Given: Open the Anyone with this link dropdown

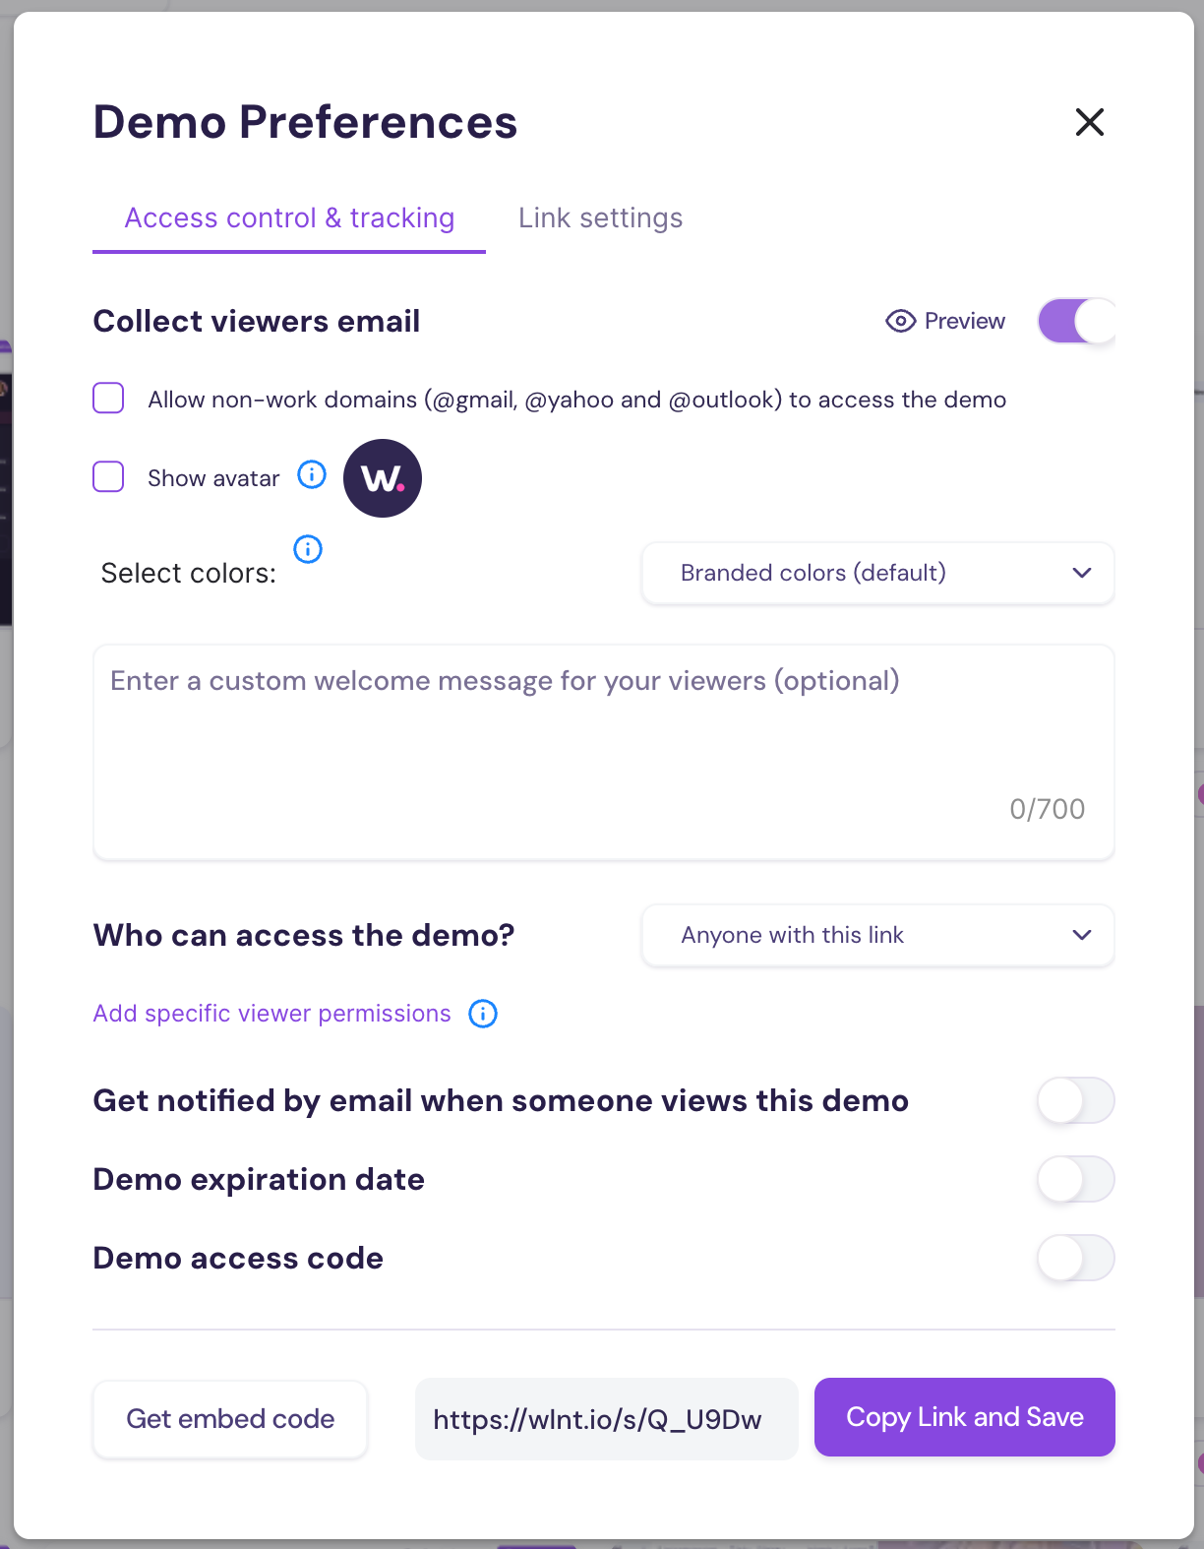Looking at the screenshot, I should [x=878, y=935].
